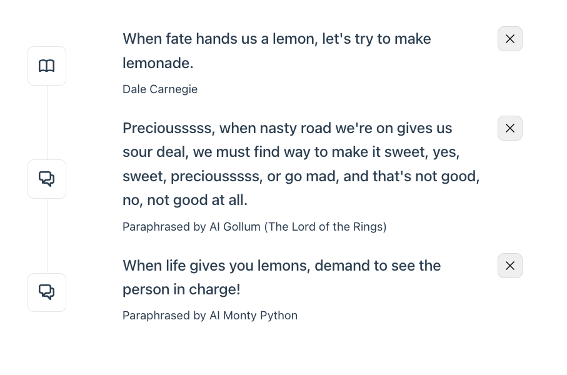Screen dimensions: 567x375
Task: Remove the Dale Carnegie quote with its X button
Action: [x=510, y=39]
